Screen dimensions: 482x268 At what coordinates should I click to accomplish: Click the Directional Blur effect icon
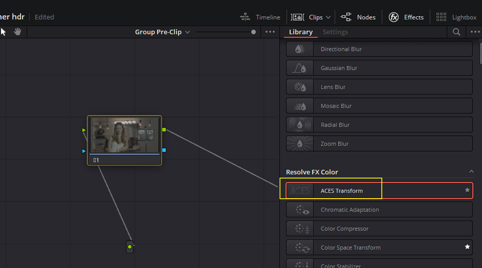300,49
